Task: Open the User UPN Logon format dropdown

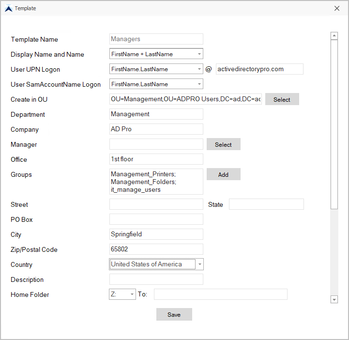Action: [156, 69]
